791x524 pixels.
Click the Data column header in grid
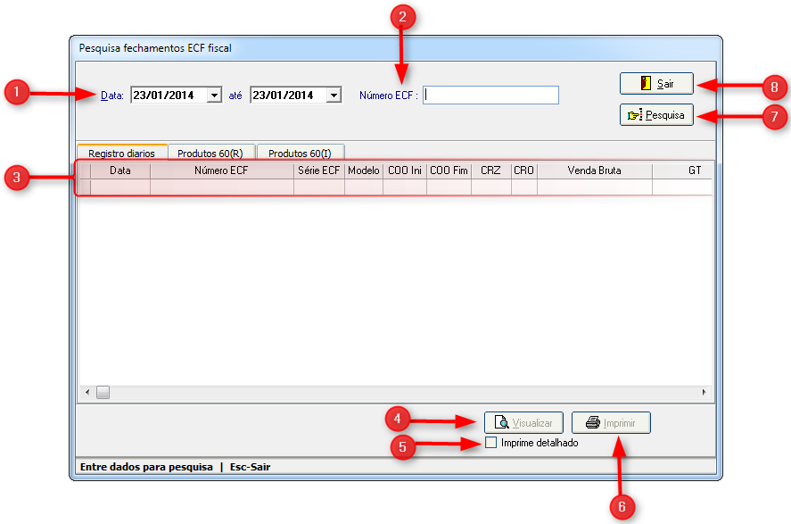(x=119, y=171)
